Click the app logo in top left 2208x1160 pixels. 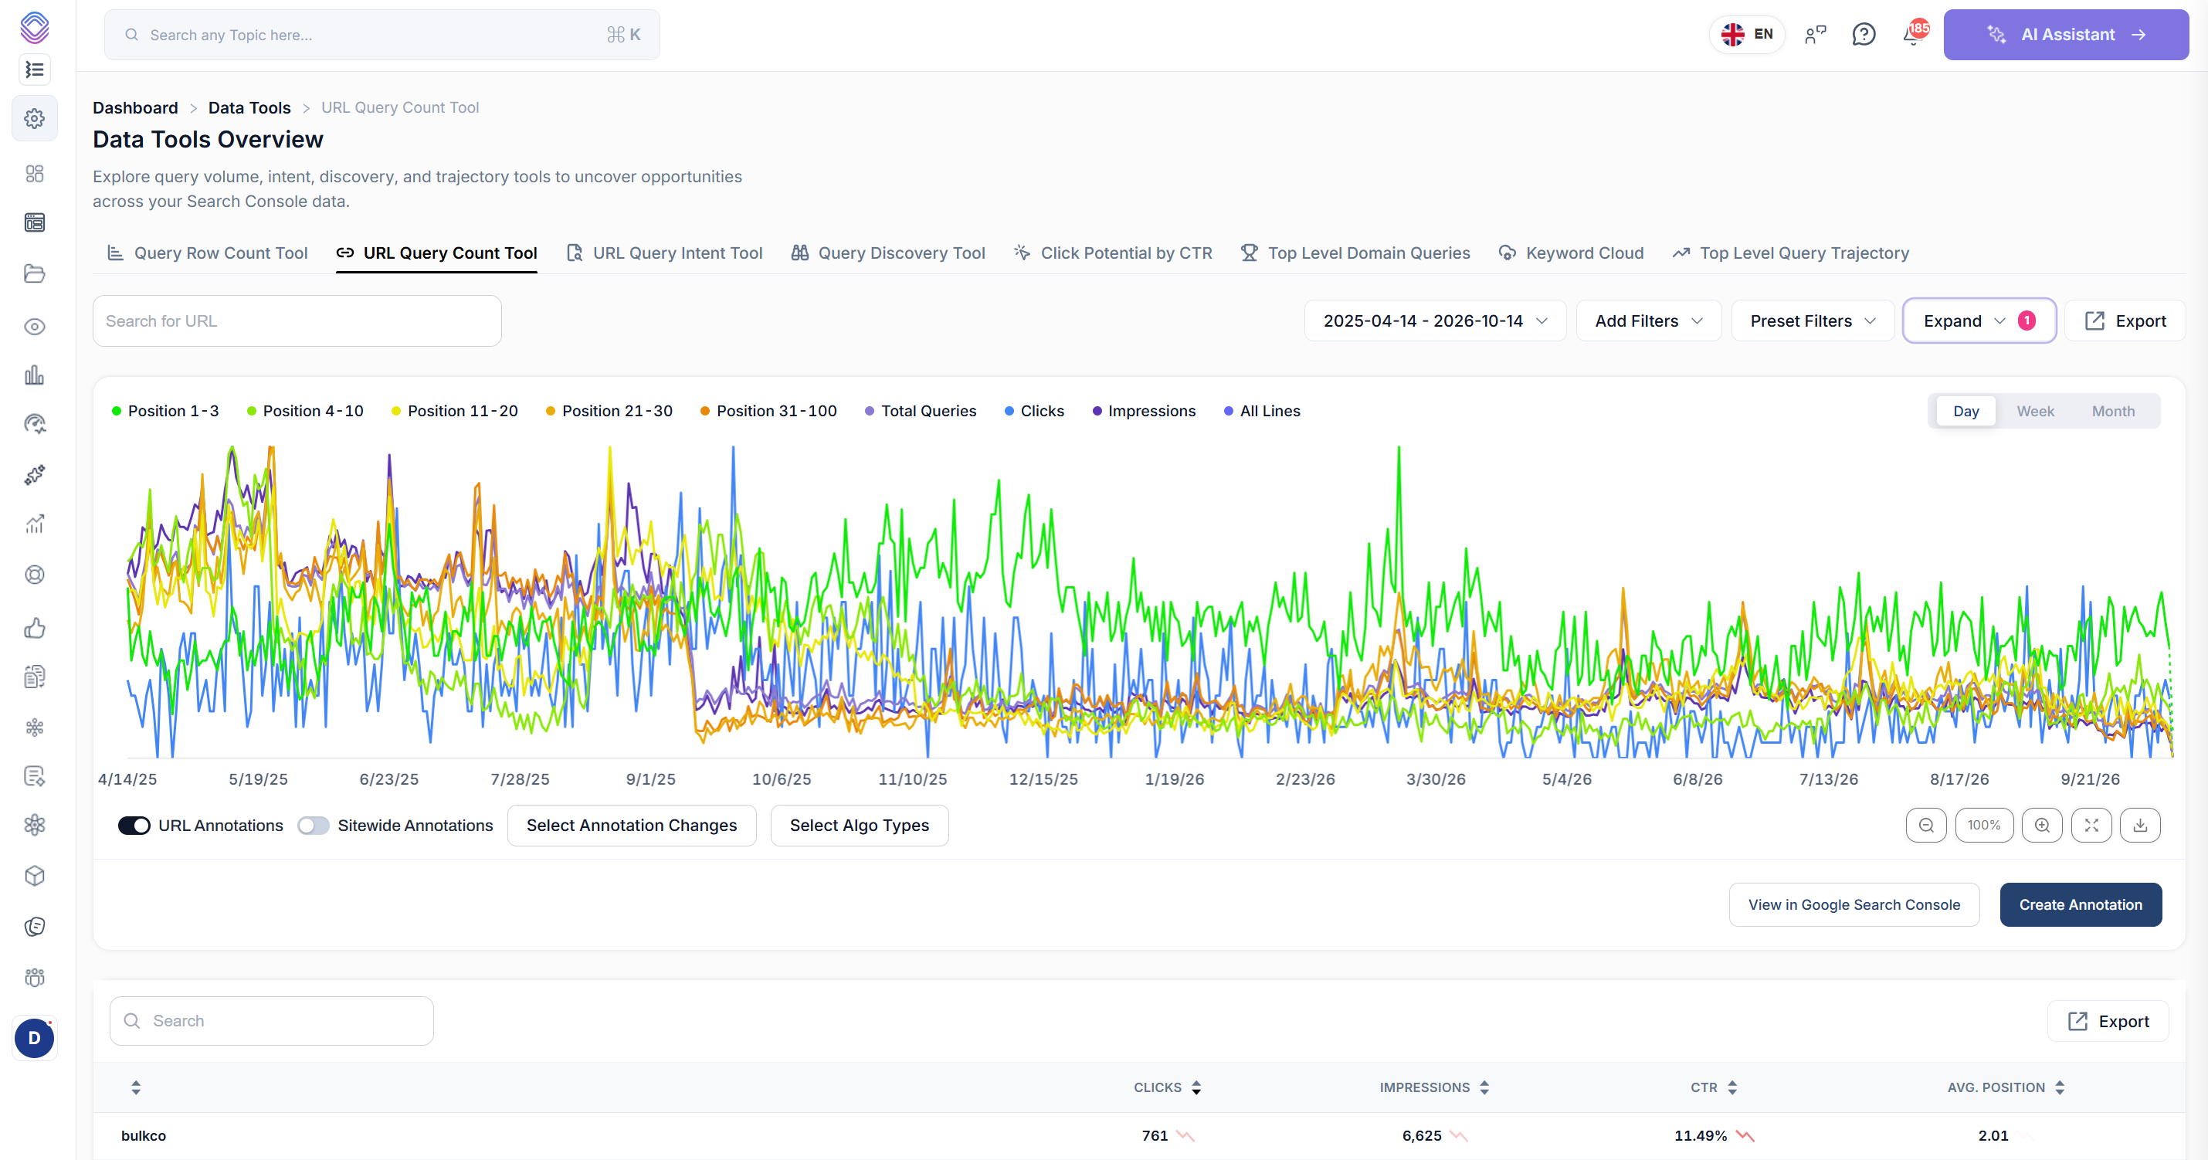34,28
